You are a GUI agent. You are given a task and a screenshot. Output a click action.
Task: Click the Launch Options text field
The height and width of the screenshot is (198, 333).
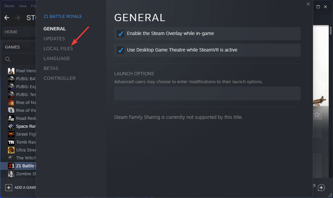tap(207, 93)
